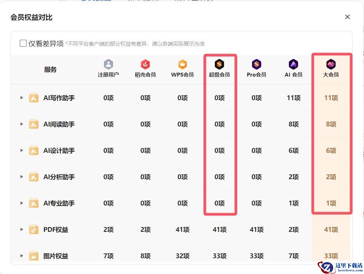The height and width of the screenshot is (274, 364).
Task: Click the 超级会员 badge icon
Action: tap(219, 64)
